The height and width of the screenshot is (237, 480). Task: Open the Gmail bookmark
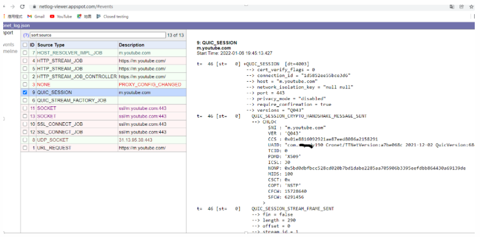[36, 16]
